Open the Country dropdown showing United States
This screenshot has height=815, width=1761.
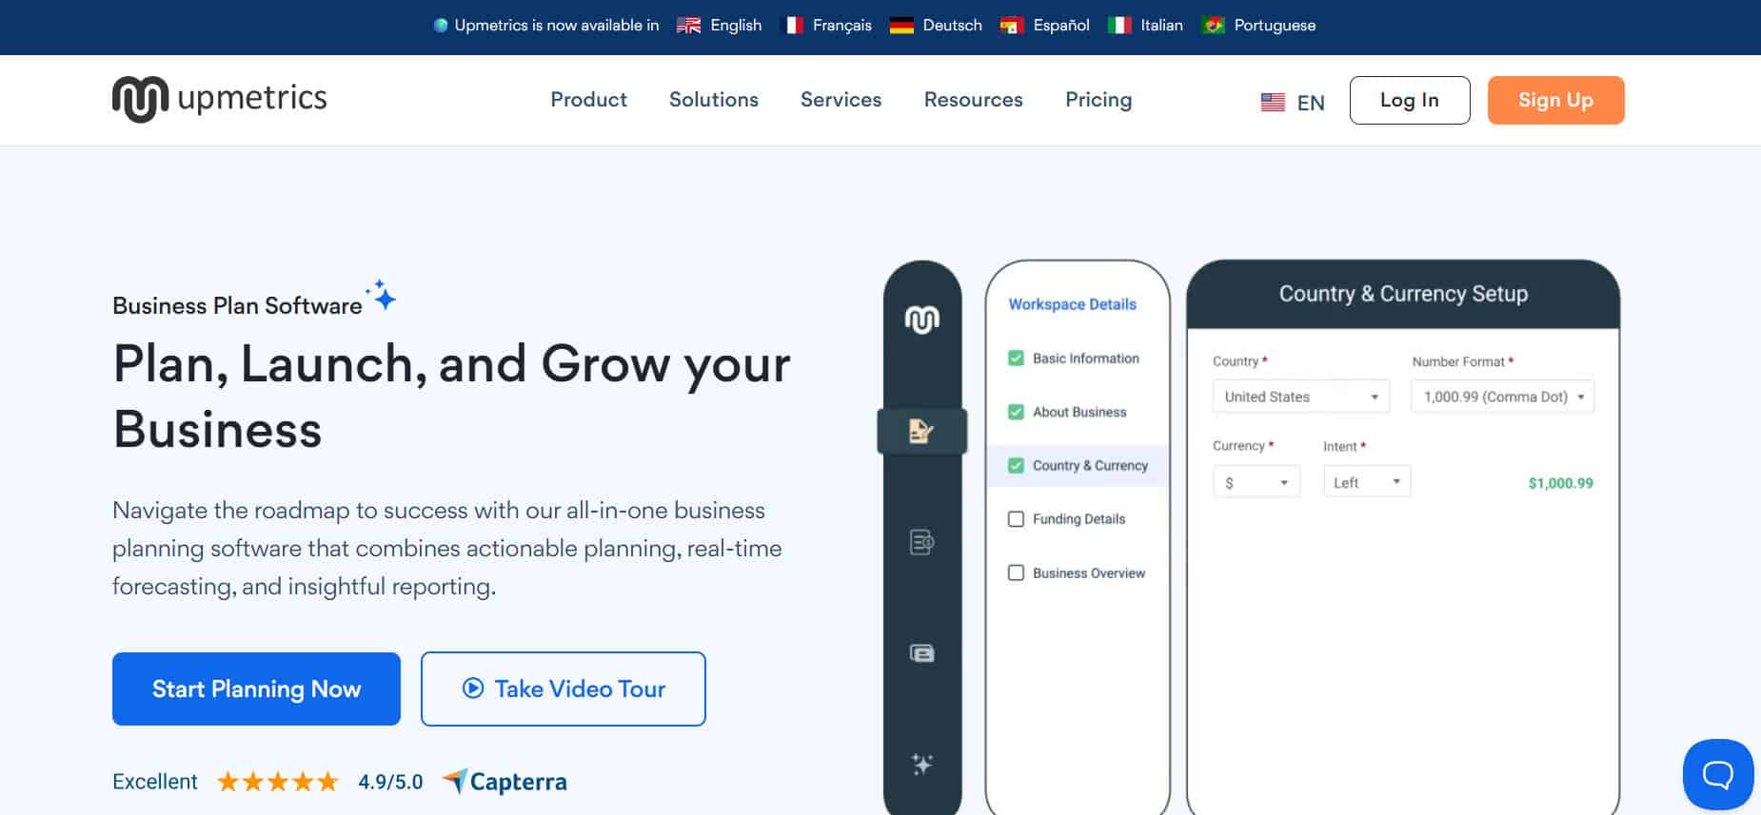[x=1300, y=397]
